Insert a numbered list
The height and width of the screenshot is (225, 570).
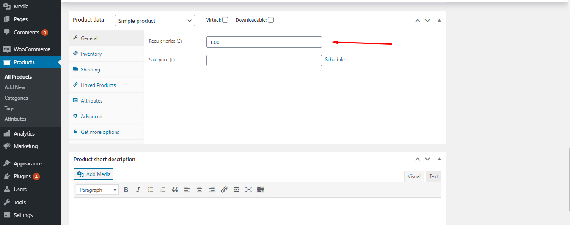(x=162, y=190)
